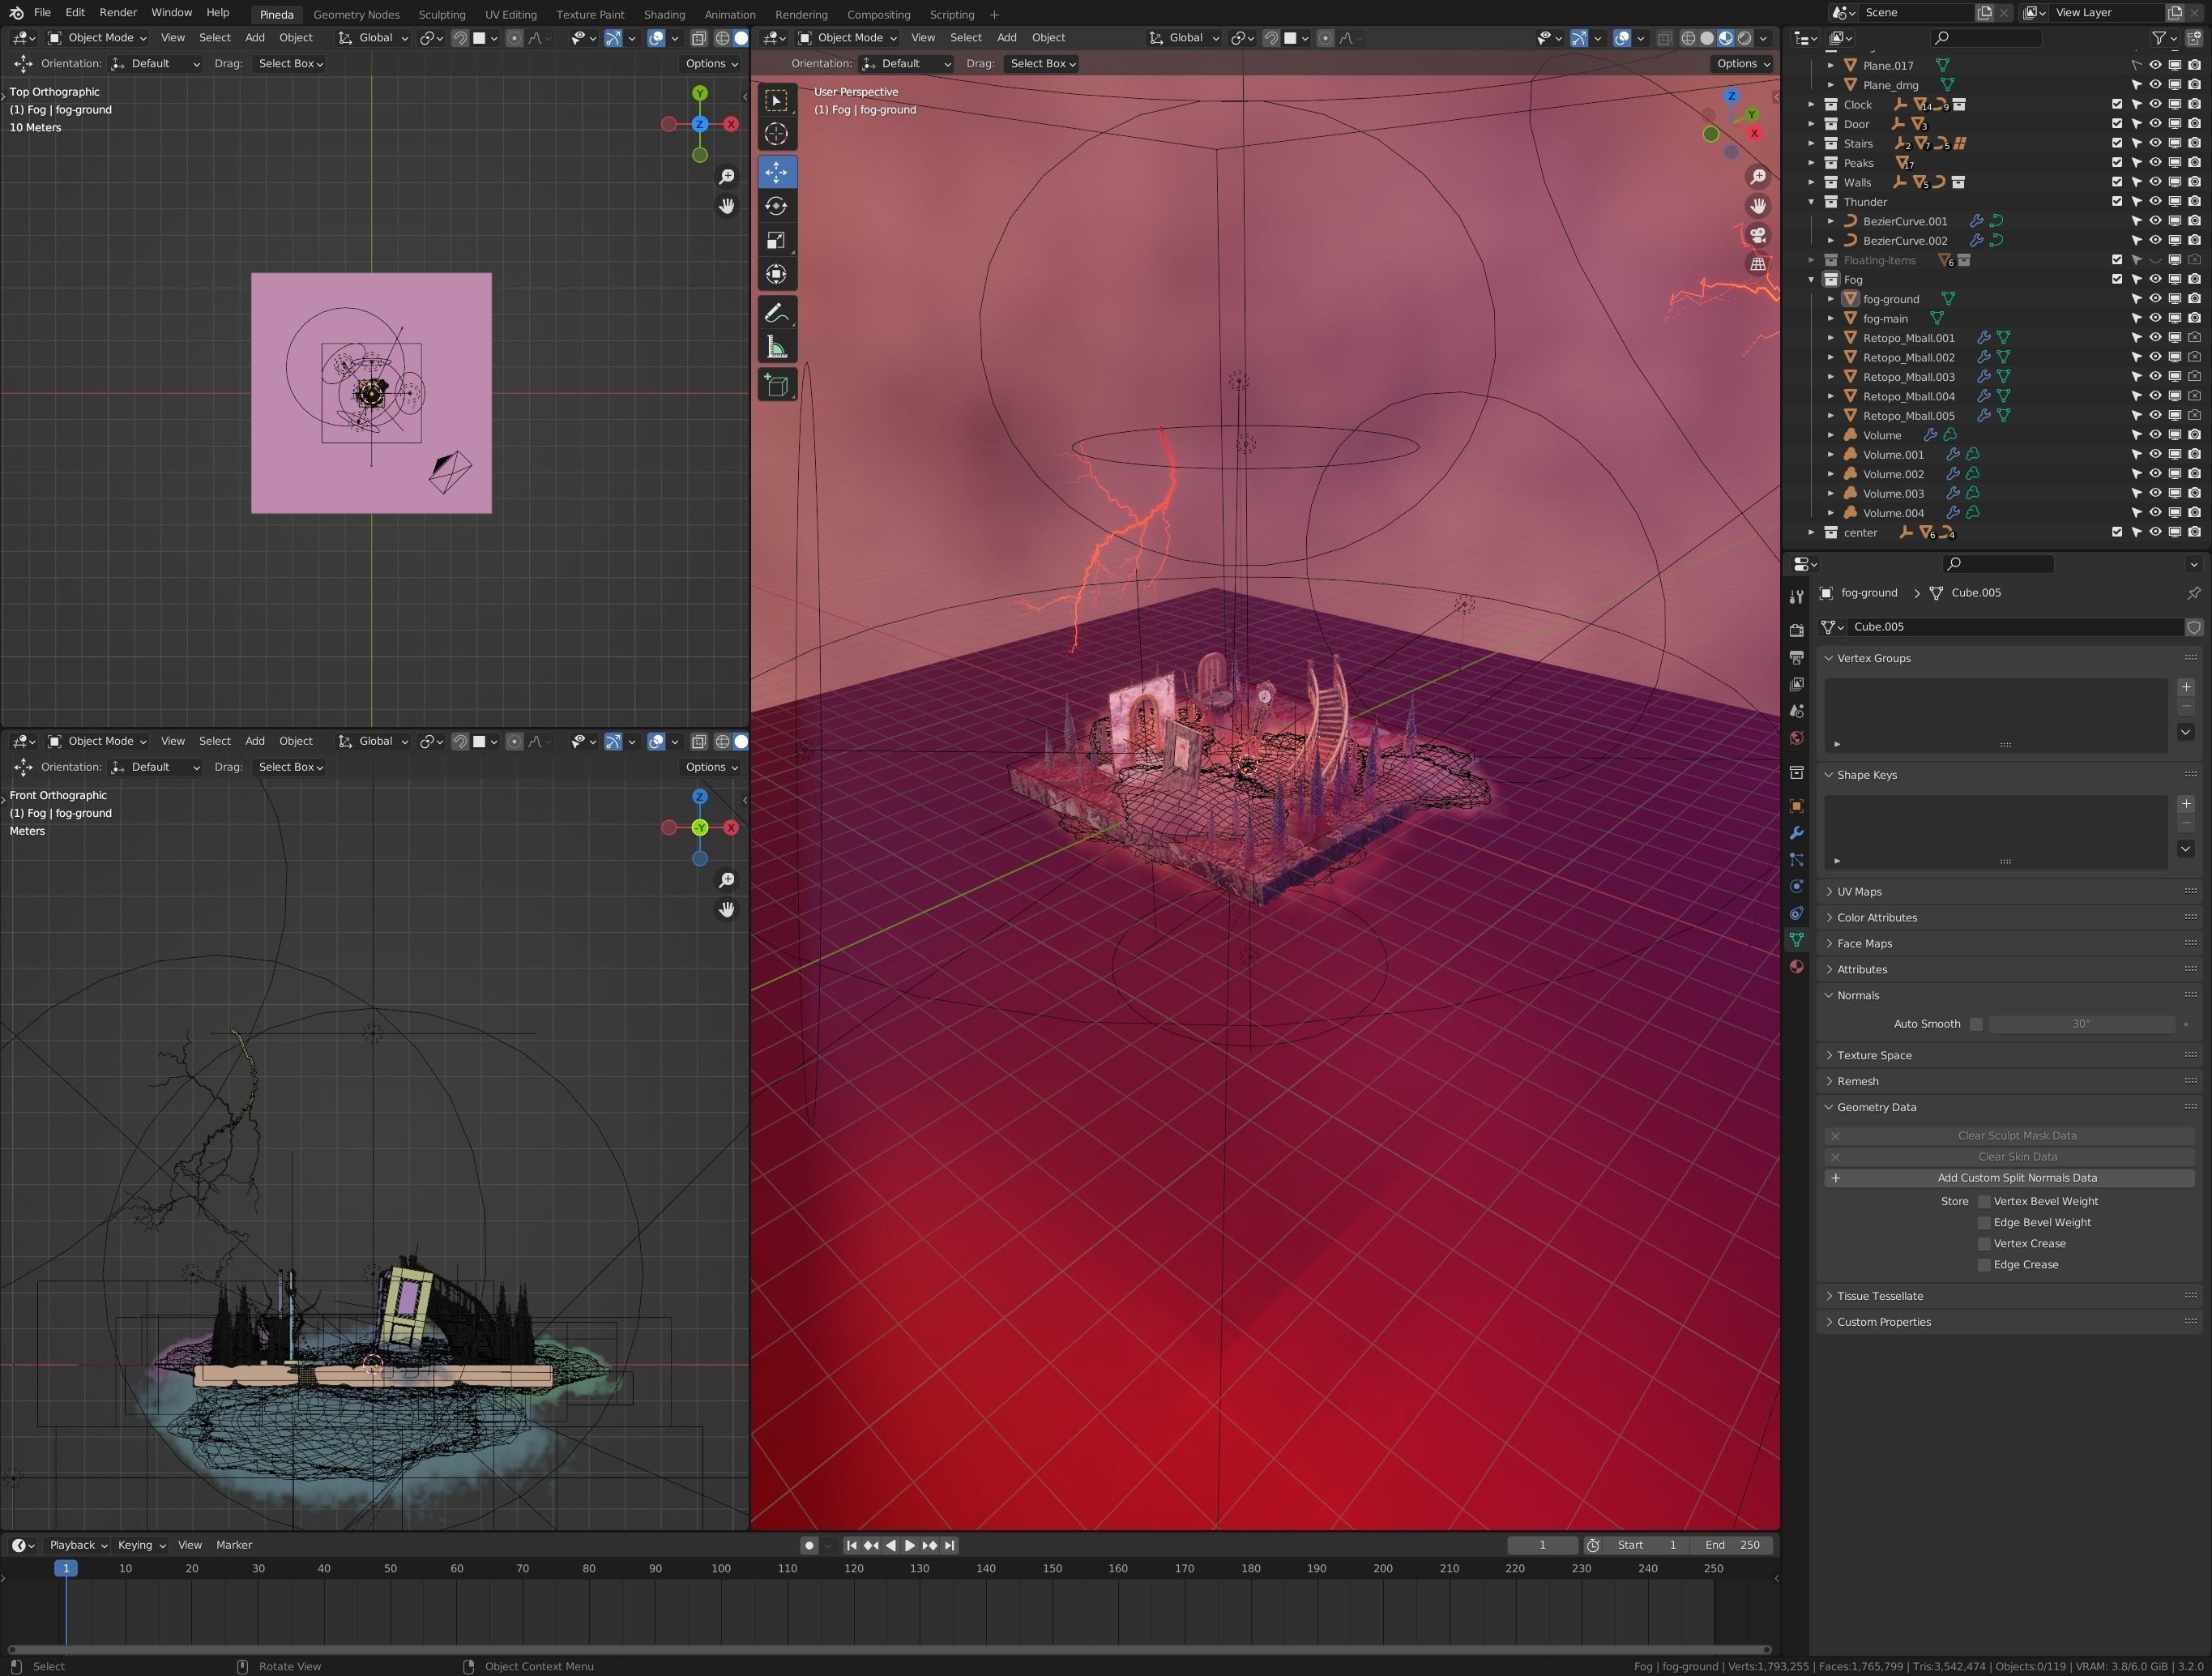Activate the Annotate pencil tool

pos(776,313)
